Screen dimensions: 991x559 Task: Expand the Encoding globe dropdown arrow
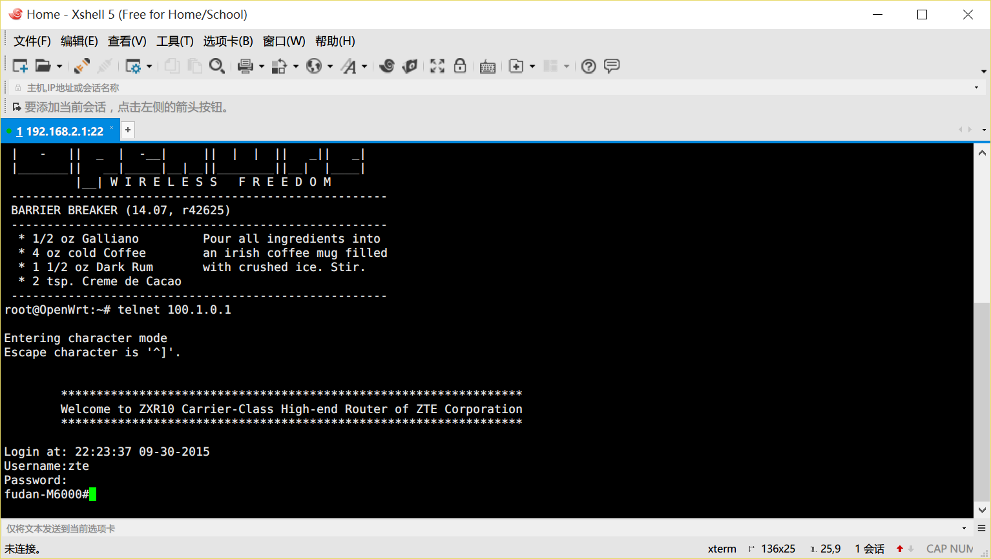tap(330, 66)
